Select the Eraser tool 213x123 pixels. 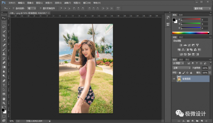(x=4, y=63)
